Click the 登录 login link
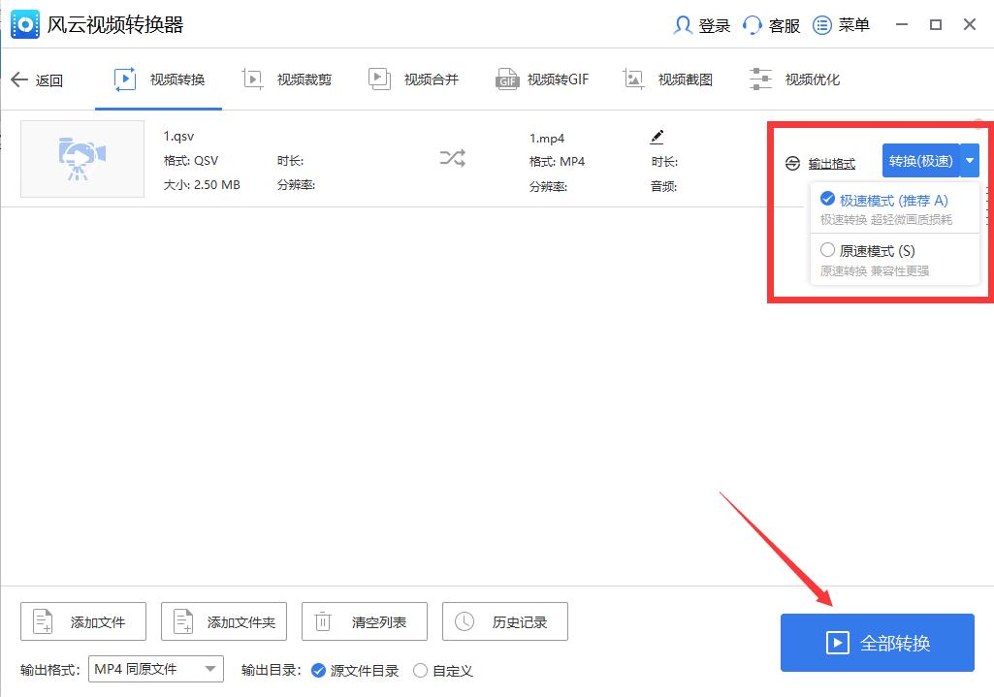The image size is (994, 697). 701,25
